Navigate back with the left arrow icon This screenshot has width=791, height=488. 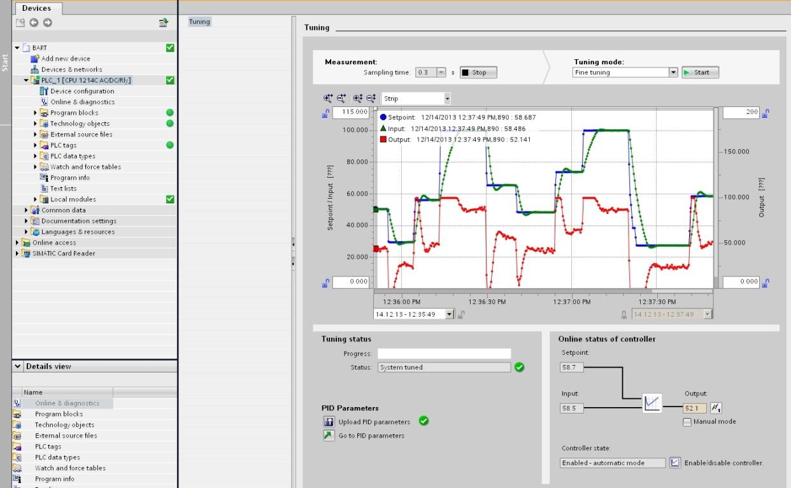coord(34,23)
